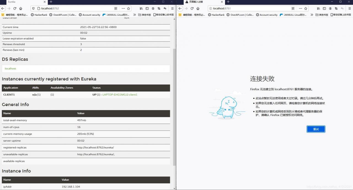The width and height of the screenshot is (353, 190).
Task: Click the CLIENT1 application cell
Action: pos(9,95)
